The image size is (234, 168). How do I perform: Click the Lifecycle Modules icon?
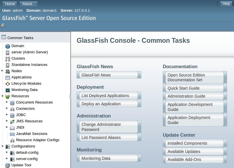tap(8, 84)
